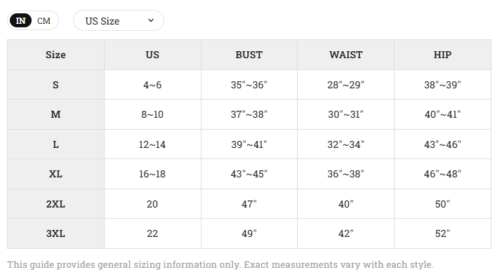This screenshot has width=502, height=279.
Task: Click the 12~14 US size cell
Action: pyautogui.click(x=152, y=144)
